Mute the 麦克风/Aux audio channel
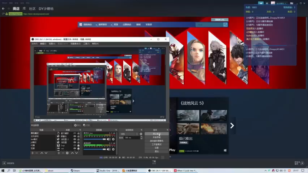308x173 pixels. [109, 139]
